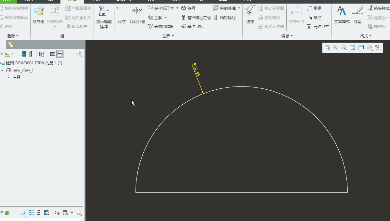Show more model tree toolbar items chevron

71,213
